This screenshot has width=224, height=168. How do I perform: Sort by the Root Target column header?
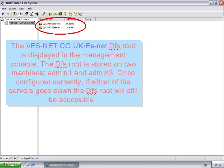[x=51, y=20]
